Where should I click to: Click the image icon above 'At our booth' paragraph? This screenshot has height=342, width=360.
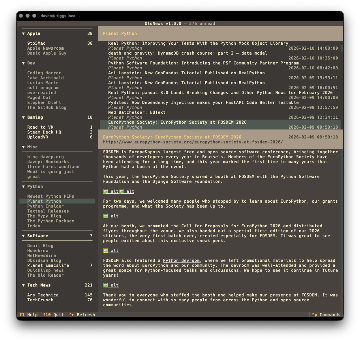click(x=106, y=216)
